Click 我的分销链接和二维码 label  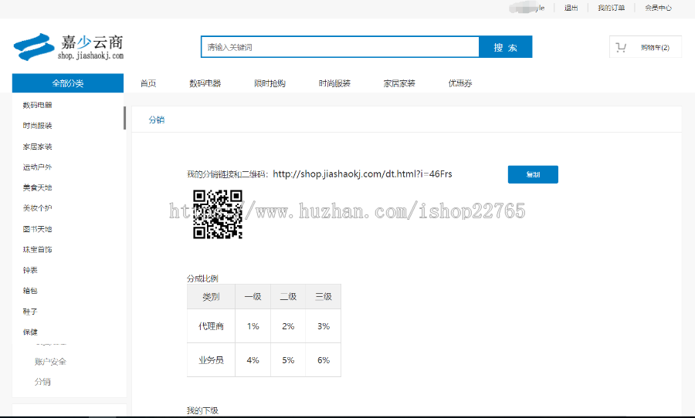point(227,174)
